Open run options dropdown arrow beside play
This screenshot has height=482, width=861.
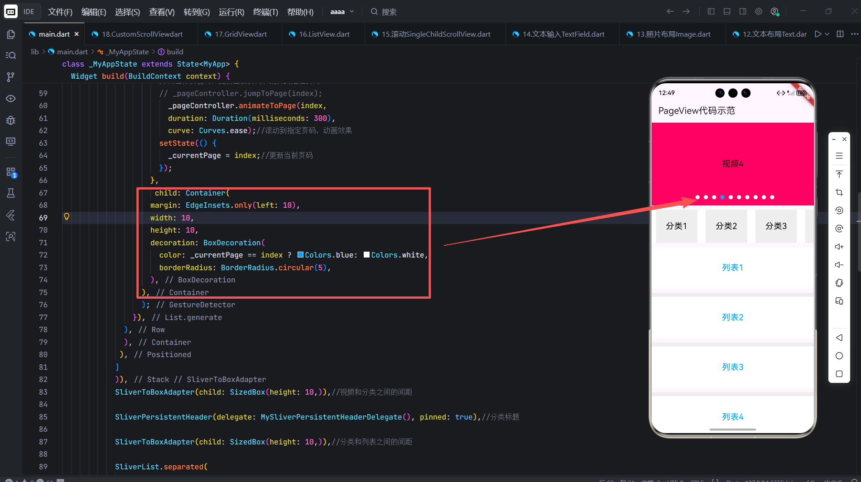(x=827, y=34)
